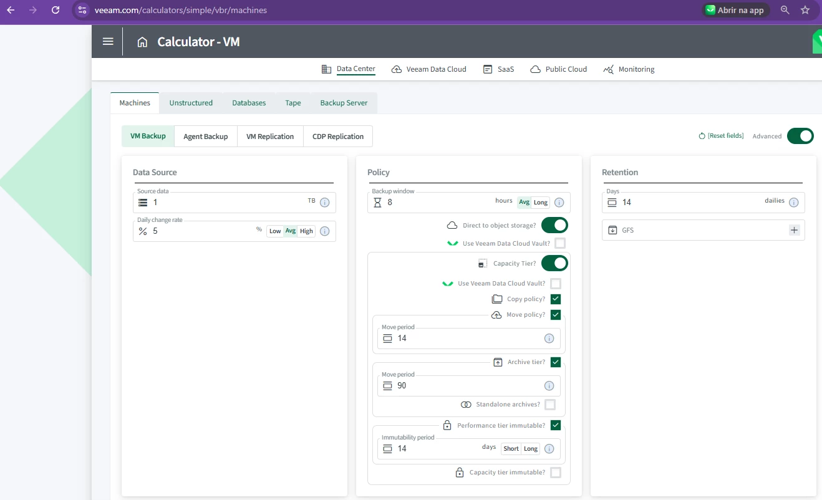Viewport: 822px width, 500px height.
Task: Show info for retention Days field
Action: point(793,203)
